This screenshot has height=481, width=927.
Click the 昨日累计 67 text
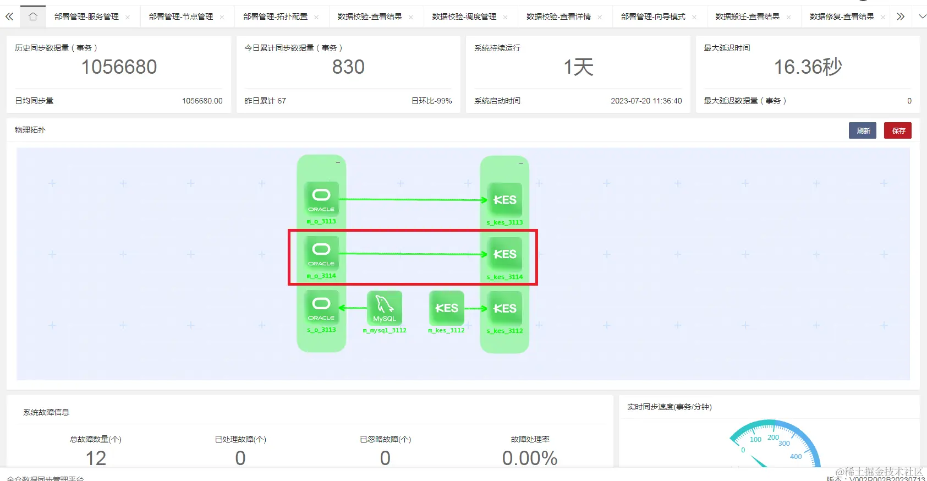(x=265, y=101)
